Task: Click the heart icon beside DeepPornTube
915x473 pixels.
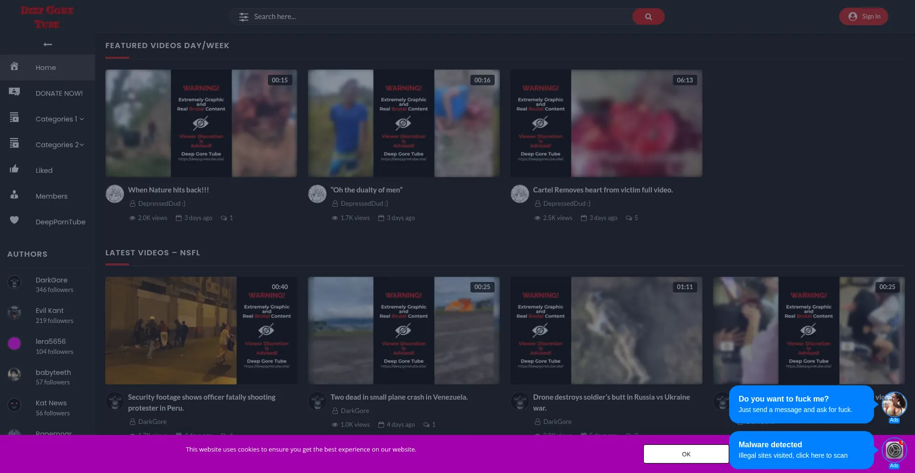Action: pyautogui.click(x=14, y=220)
